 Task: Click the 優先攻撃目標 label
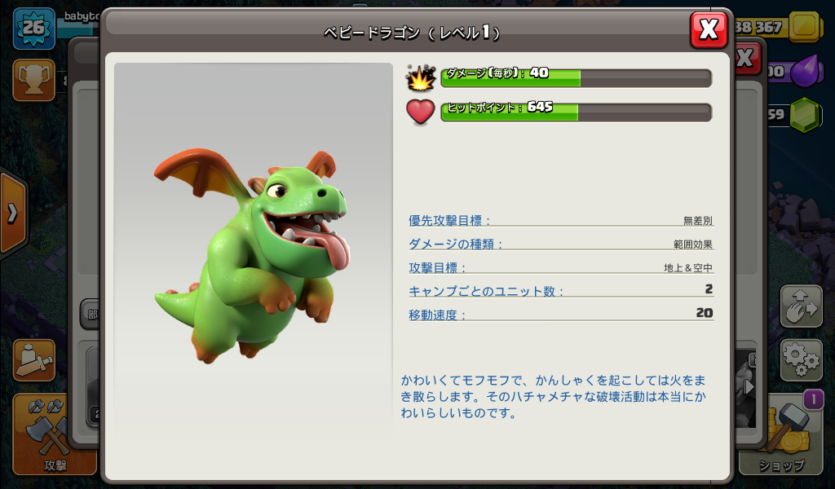coord(449,220)
